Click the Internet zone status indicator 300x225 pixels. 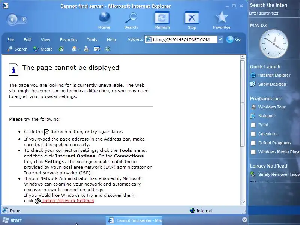click(x=201, y=211)
